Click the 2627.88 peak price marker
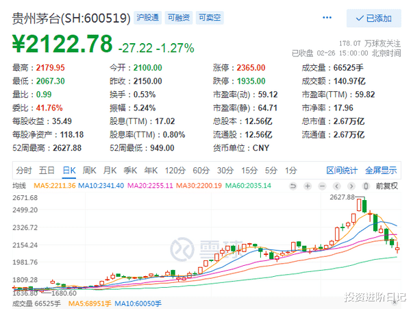The height and width of the screenshot is (309, 411). point(342,197)
